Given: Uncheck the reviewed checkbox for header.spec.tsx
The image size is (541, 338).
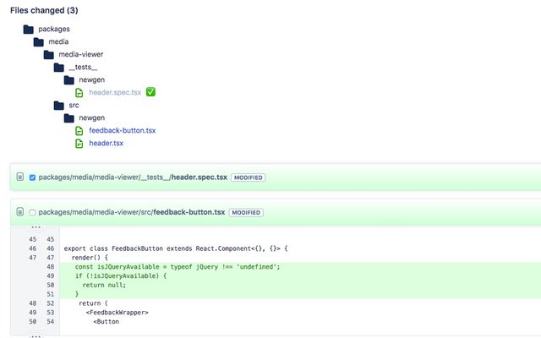Looking at the screenshot, I should point(32,177).
